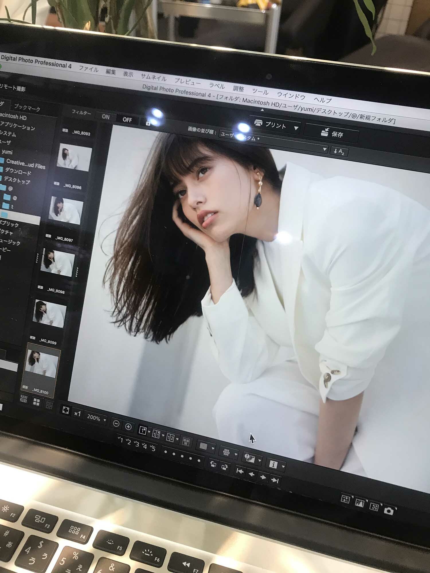The width and height of the screenshot is (430, 573).
Task: Open the 編集 menu
Action: click(x=110, y=71)
